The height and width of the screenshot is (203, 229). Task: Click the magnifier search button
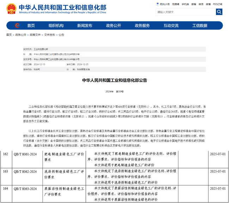pyautogui.click(x=219, y=12)
